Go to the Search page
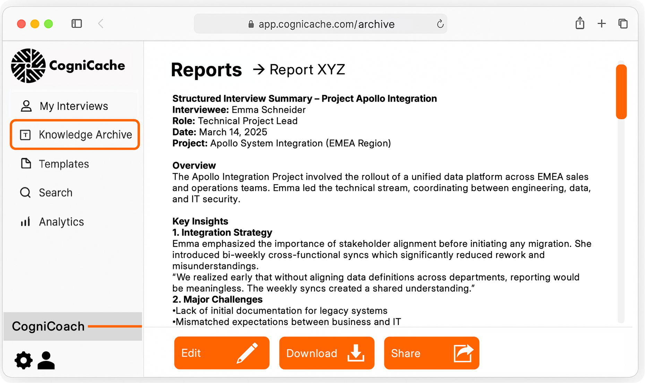The image size is (645, 383). 55,193
